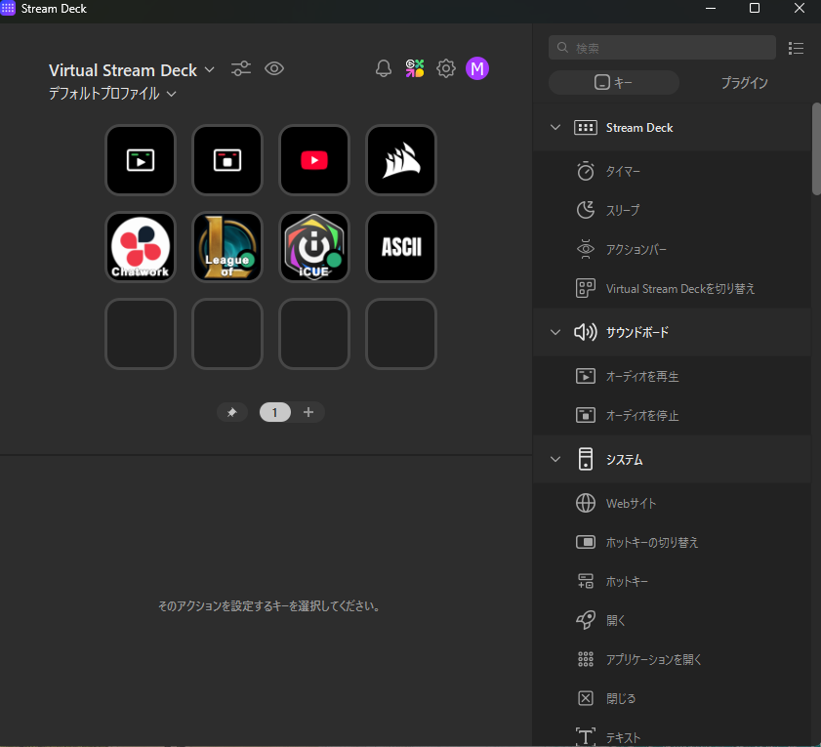Collapse the サウンドボード category
This screenshot has width=821, height=747.
tap(555, 332)
